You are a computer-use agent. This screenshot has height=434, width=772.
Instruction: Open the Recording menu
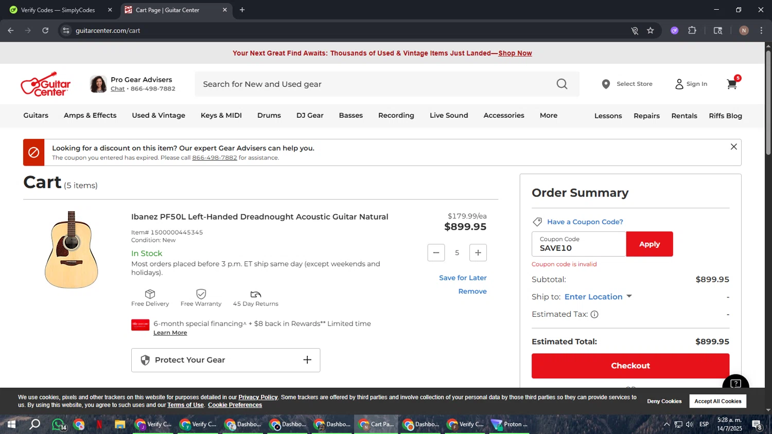pos(396,115)
